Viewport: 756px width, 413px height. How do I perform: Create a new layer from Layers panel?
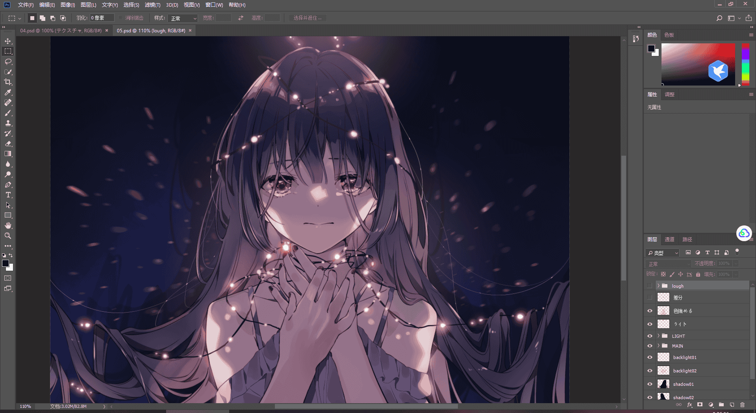click(x=732, y=405)
